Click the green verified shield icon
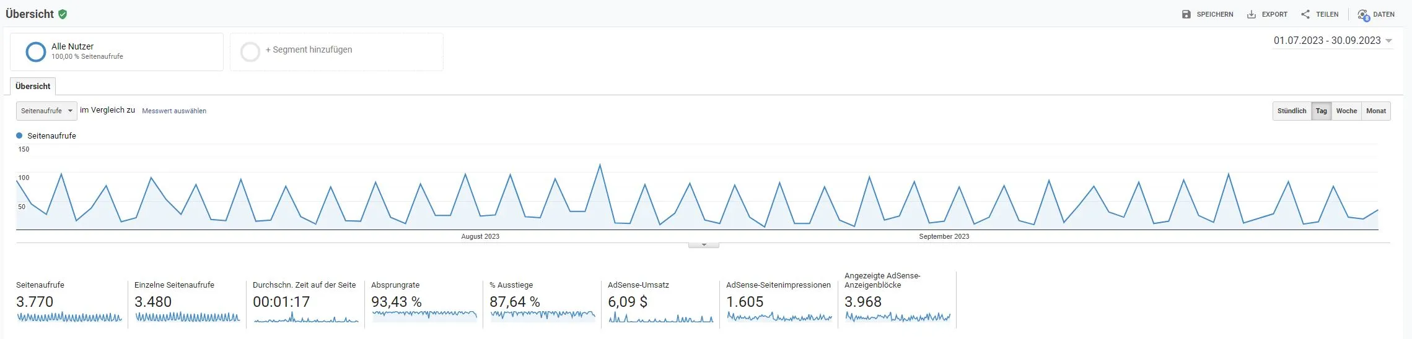The image size is (1412, 339). click(63, 14)
